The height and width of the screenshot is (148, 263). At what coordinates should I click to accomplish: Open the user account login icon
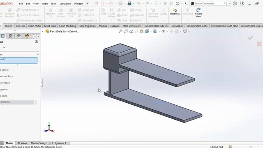click(235, 3)
